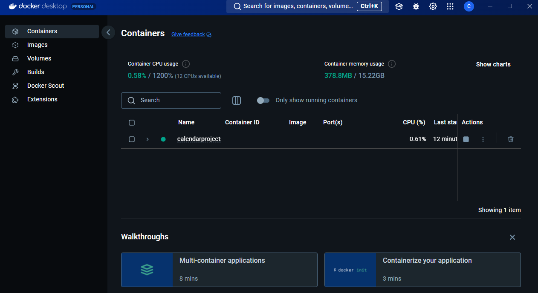Viewport: 538px width, 293px height.
Task: Expand the calendarproject container group
Action: (148, 139)
